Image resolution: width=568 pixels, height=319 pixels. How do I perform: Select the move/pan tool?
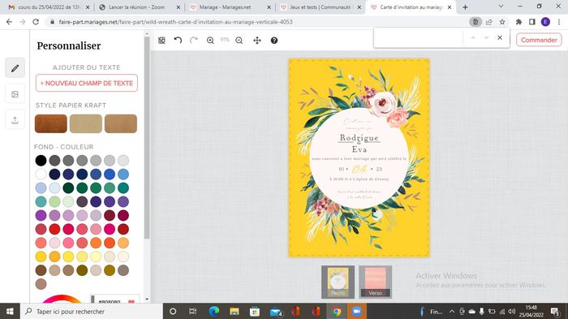(x=257, y=41)
